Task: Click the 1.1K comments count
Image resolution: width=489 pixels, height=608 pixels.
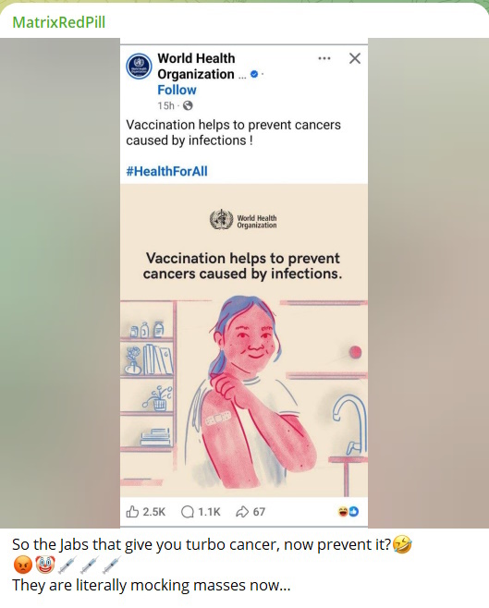Action: click(x=209, y=512)
